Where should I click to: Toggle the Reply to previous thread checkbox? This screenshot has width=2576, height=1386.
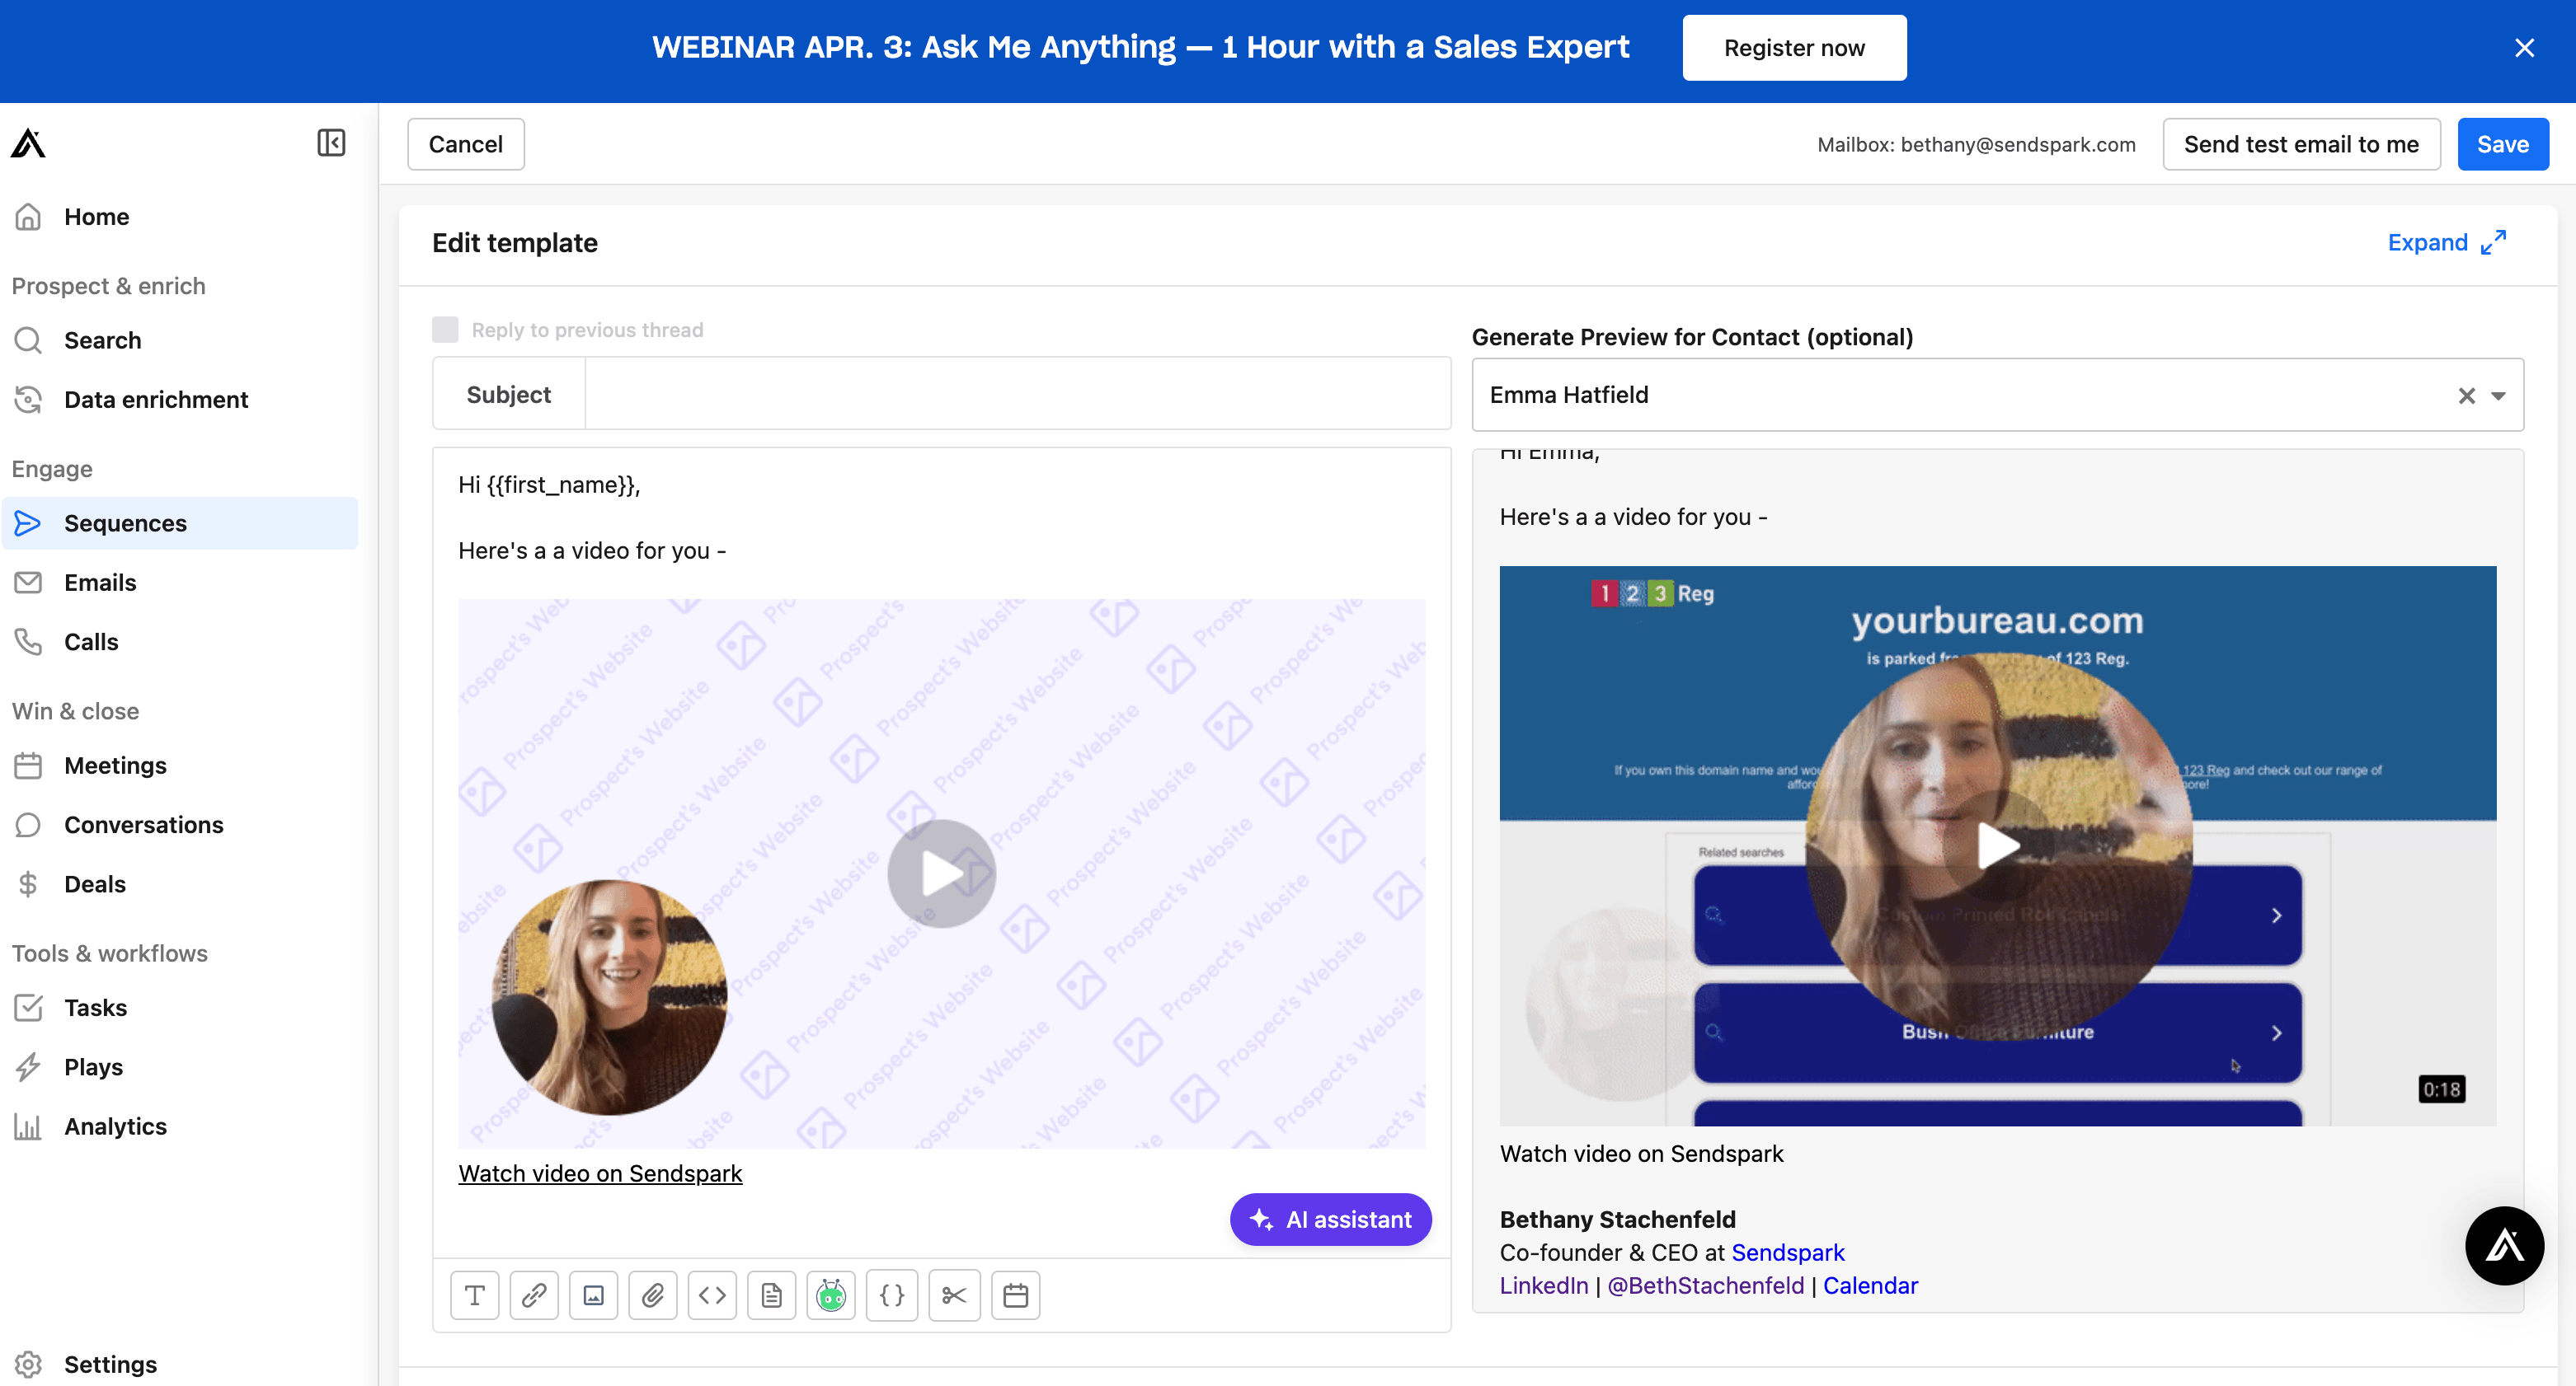[x=445, y=330]
